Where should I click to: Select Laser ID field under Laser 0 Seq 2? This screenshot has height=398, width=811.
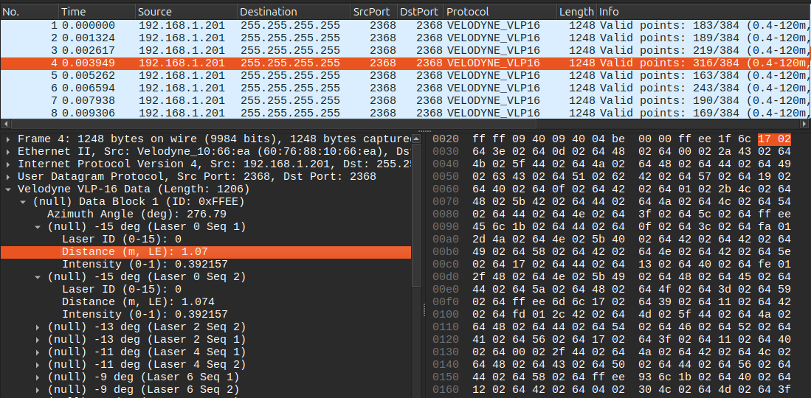click(x=122, y=290)
